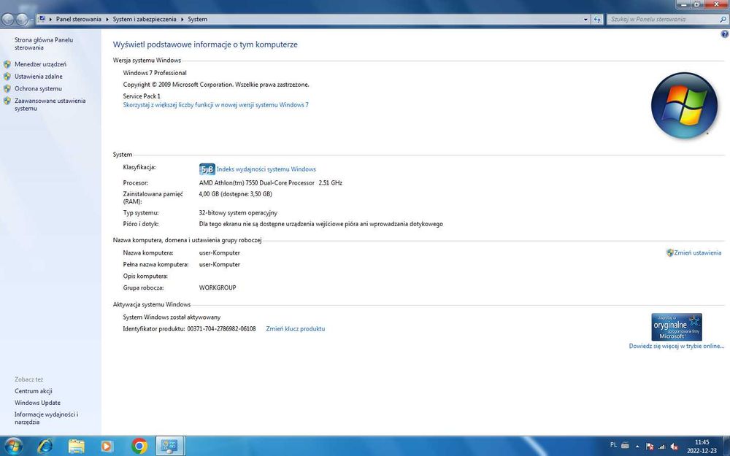The image size is (730, 456).
Task: Select the Windows 7 Professional text
Action: (155, 72)
